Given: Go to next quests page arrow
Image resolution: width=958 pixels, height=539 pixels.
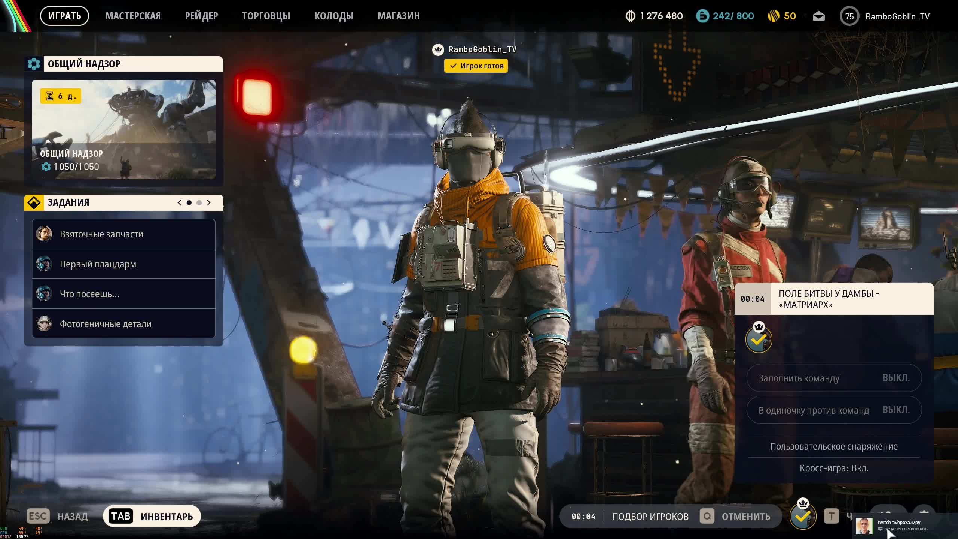Looking at the screenshot, I should click(x=209, y=202).
